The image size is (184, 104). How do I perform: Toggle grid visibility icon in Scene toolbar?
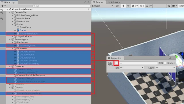(x=147, y=6)
